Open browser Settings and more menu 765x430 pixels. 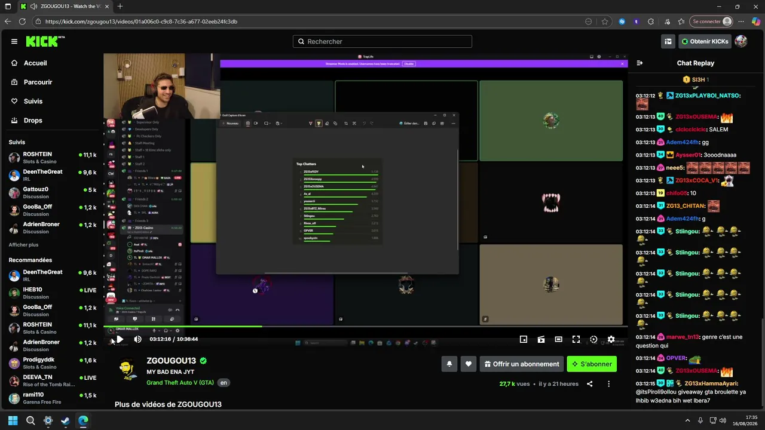tap(741, 21)
